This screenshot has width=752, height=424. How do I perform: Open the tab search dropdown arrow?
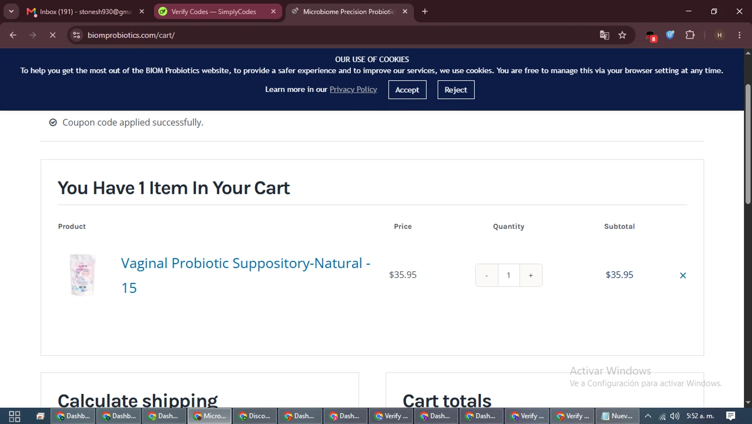(11, 11)
